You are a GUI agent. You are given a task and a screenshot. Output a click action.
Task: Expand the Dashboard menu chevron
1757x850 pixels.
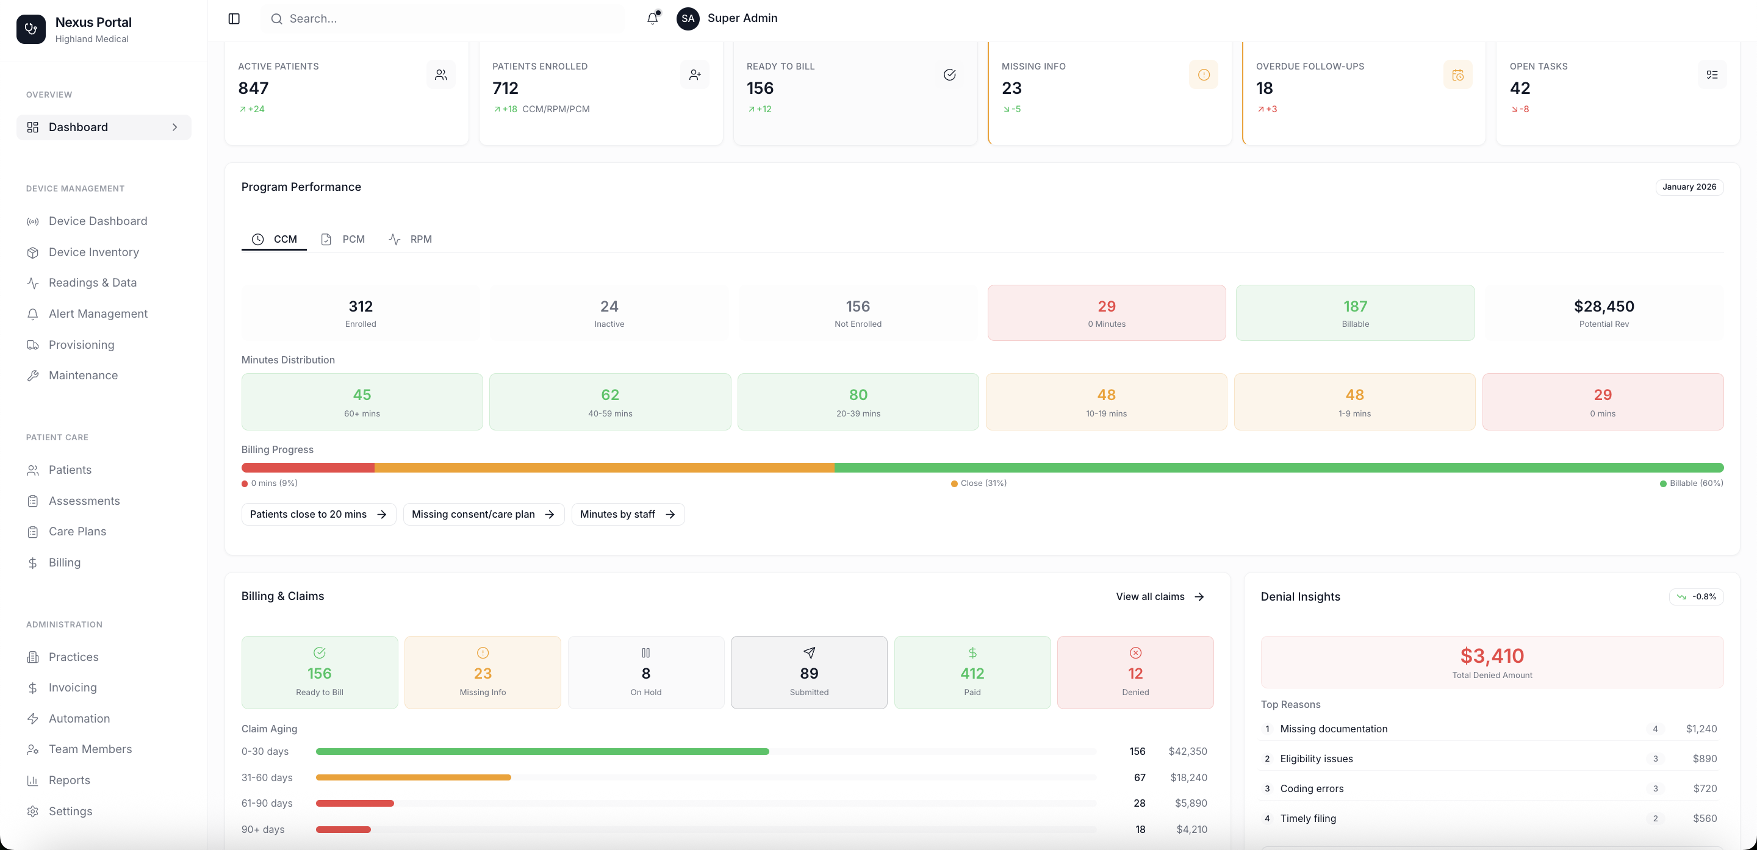[175, 127]
